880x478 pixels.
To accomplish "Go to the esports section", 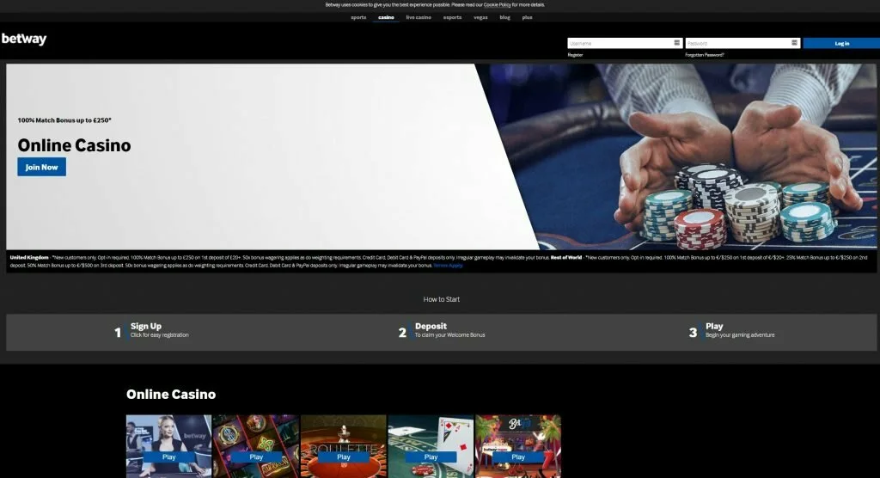I will click(452, 17).
